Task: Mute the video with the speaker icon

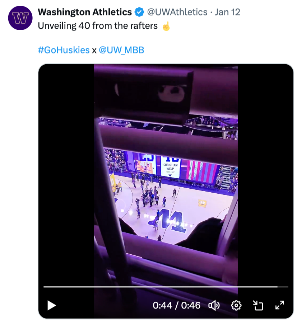Action: (214, 305)
